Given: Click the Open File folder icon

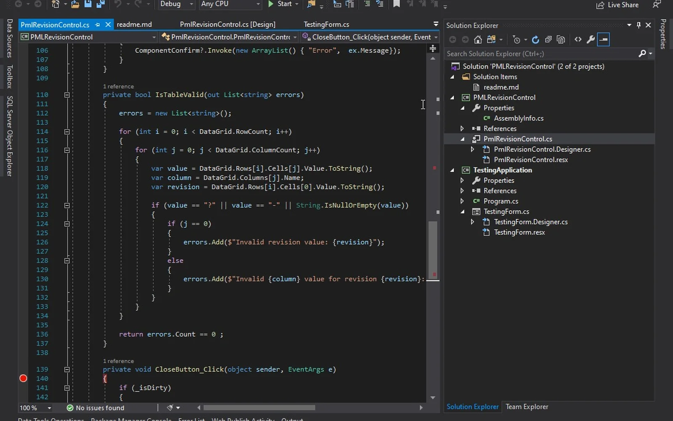Looking at the screenshot, I should 75,4.
